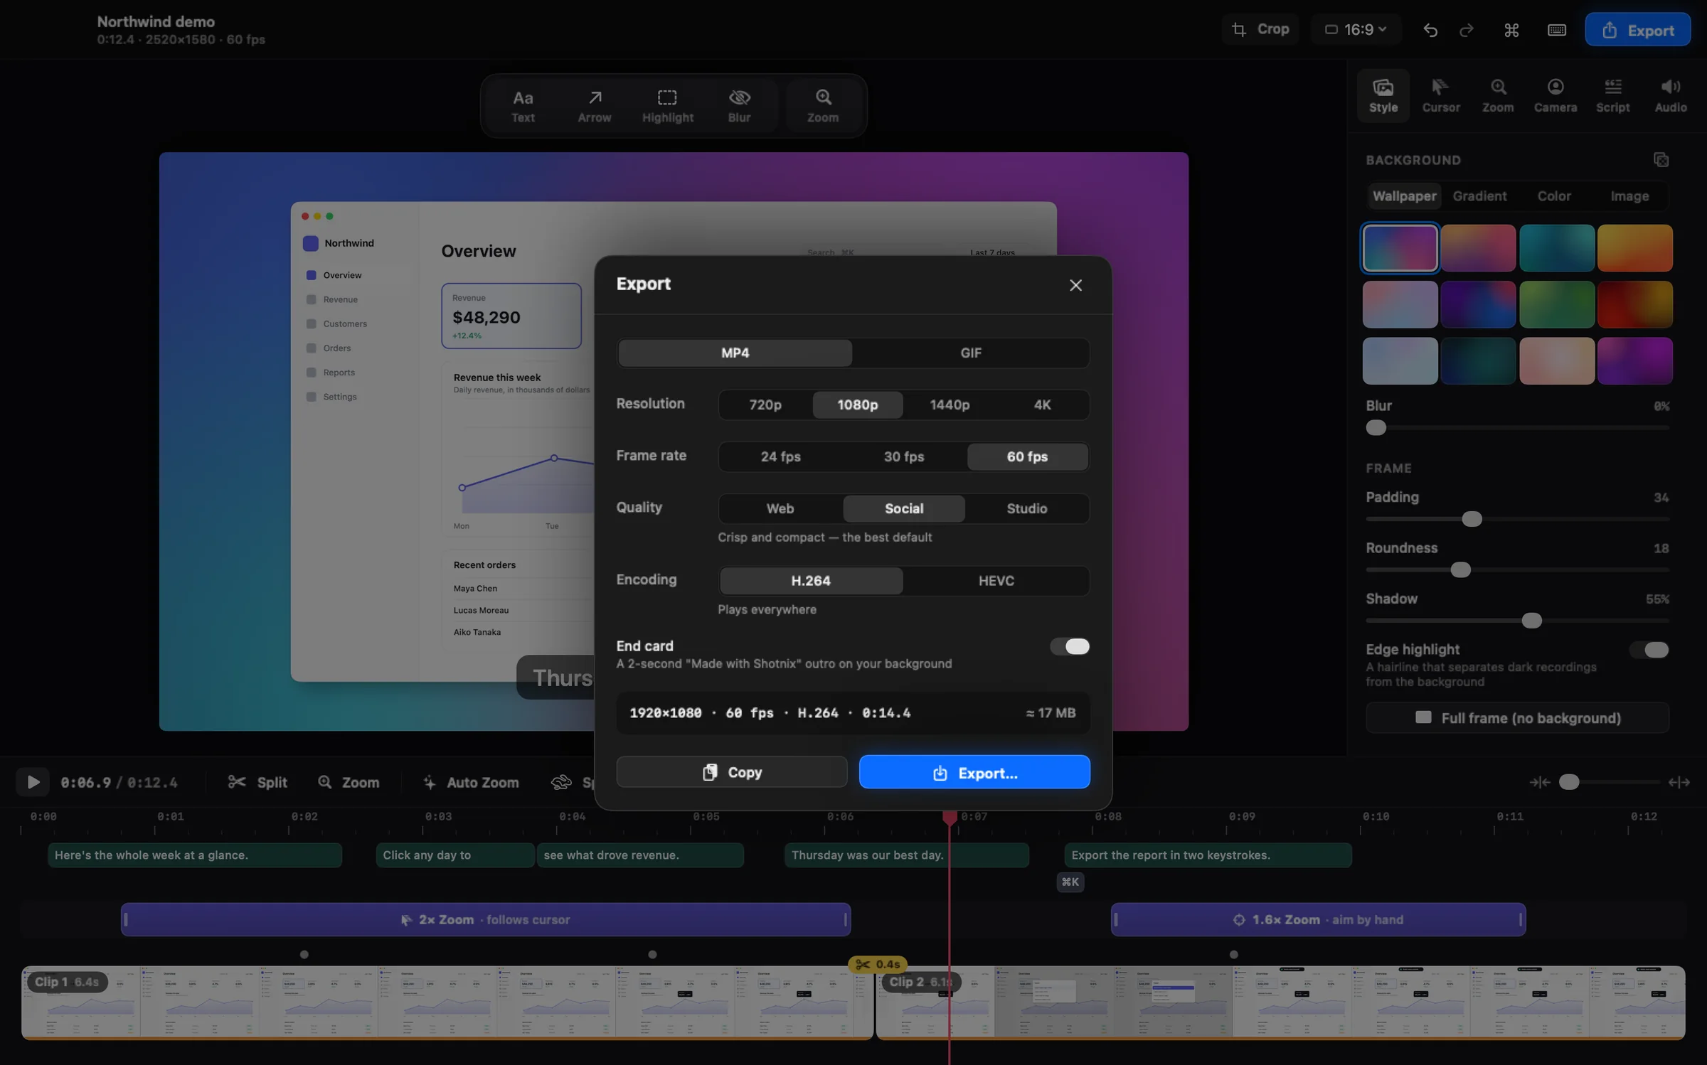Screen dimensions: 1707x1065
Task: Set resolution to 1440p
Action: point(950,405)
